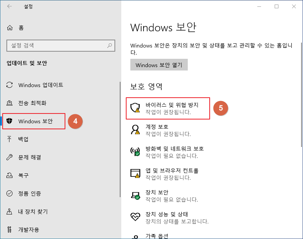
Task: Click the Windows 보안 shield icon in sidebar
Action: 9,121
